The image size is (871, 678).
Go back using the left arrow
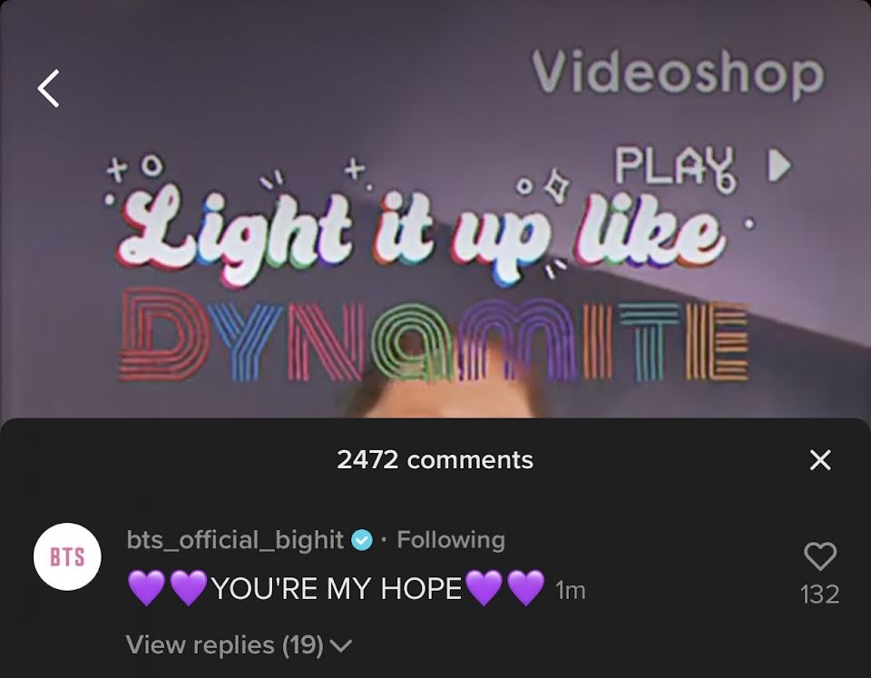click(48, 88)
